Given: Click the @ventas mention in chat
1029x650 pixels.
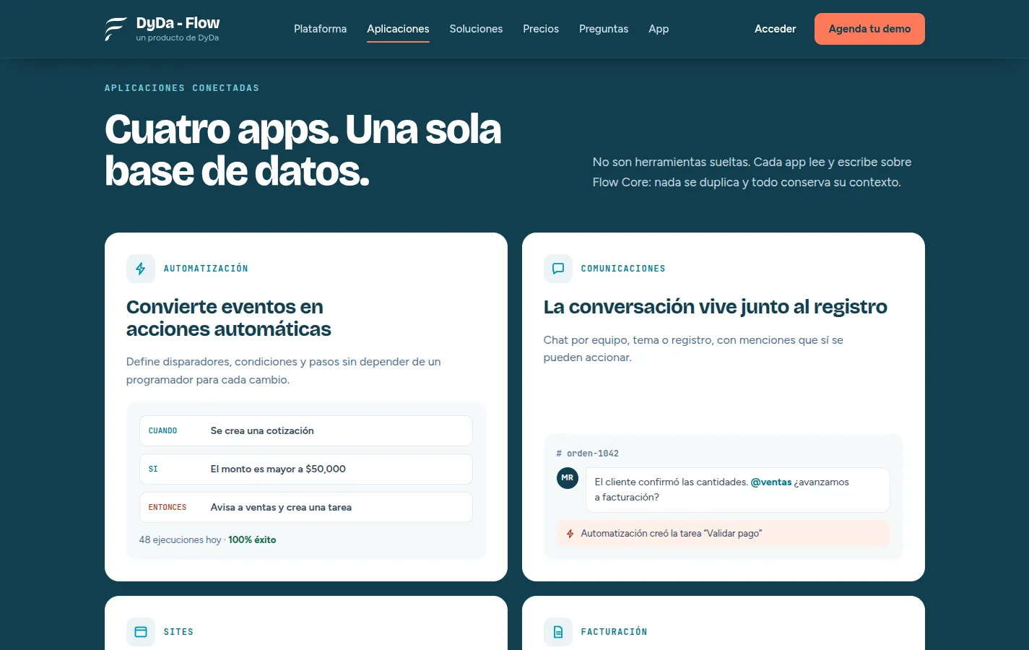Looking at the screenshot, I should coord(771,482).
